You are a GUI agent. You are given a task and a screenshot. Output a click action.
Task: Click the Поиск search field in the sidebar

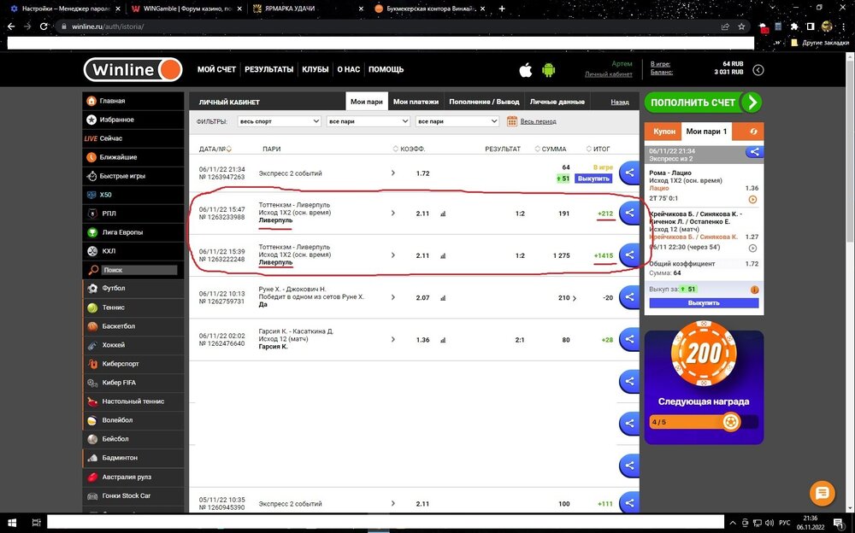point(139,270)
